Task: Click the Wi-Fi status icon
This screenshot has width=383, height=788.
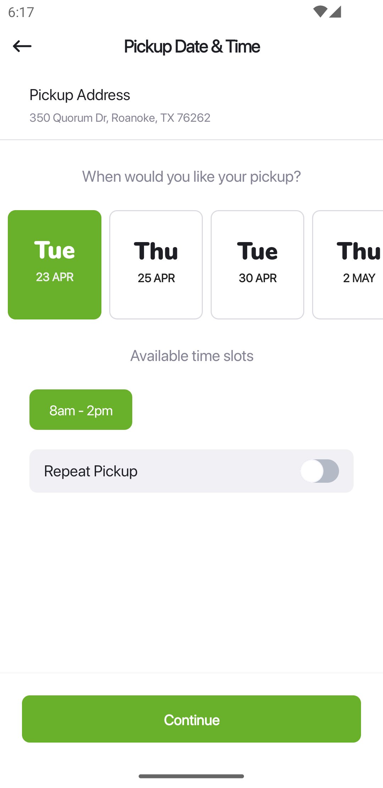Action: click(x=320, y=12)
